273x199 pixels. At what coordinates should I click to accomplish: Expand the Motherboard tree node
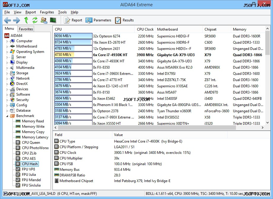point(7,47)
